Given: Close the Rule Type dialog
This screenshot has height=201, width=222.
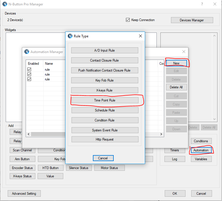Looking at the screenshot, I should tap(140, 36).
